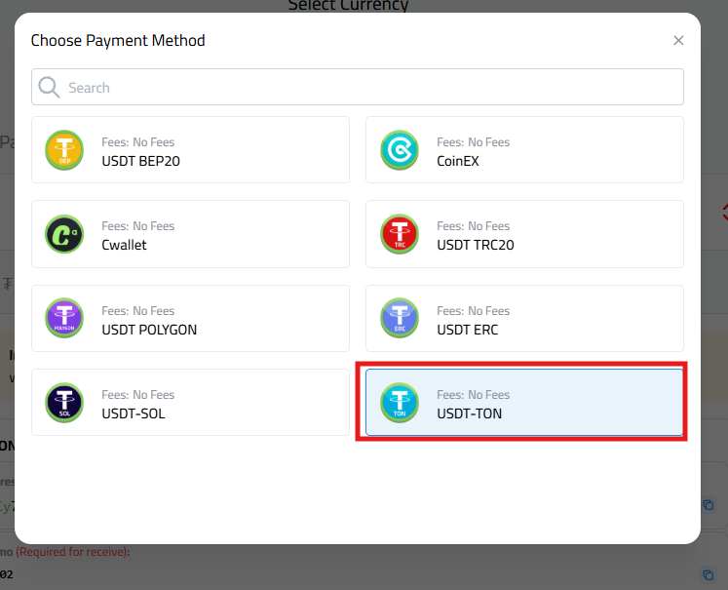Copy the address using the copy icon behind dialog
Screen dimensions: 728x590
708,504
